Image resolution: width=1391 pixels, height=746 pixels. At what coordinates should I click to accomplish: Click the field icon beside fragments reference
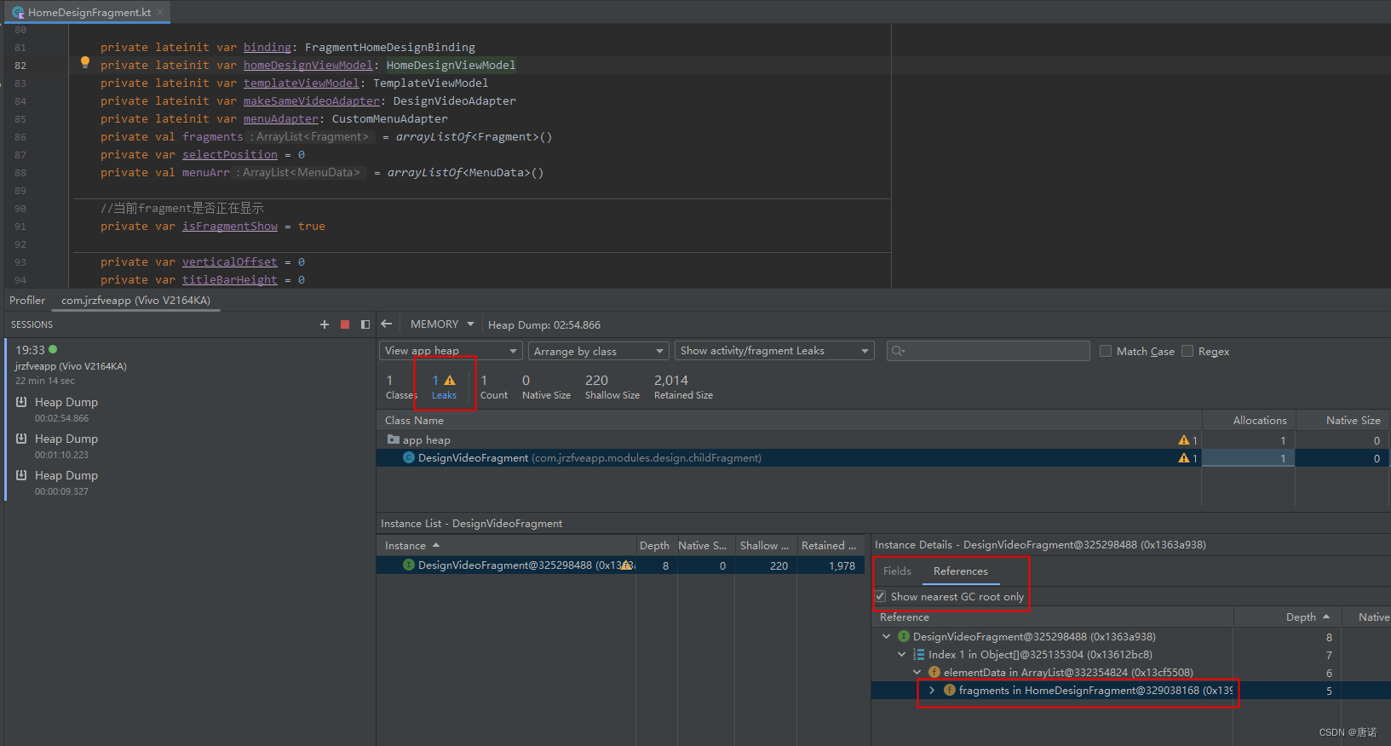pyautogui.click(x=949, y=690)
